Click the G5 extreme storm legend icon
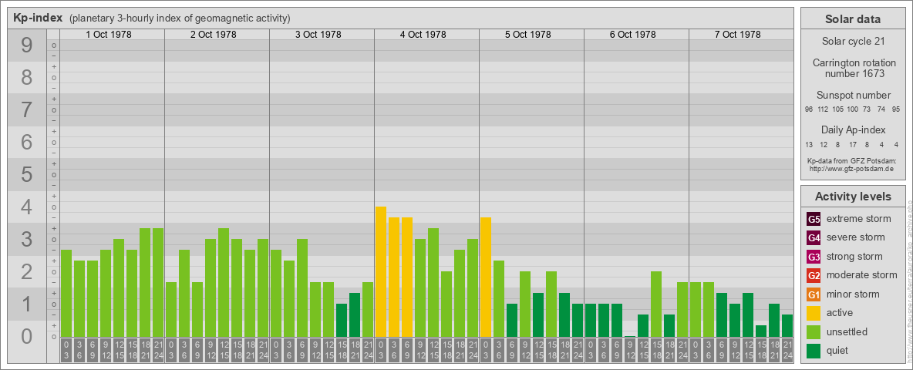 pos(814,219)
